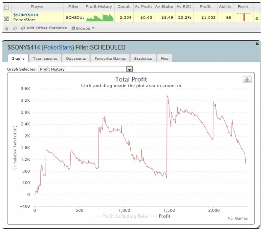Switch to the Graphs tab

click(18, 58)
